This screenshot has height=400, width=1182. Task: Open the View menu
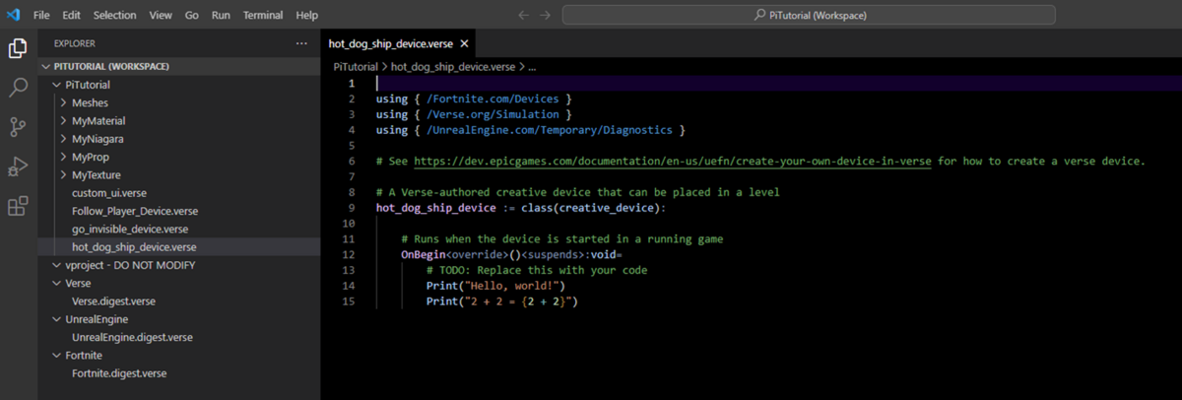[162, 16]
